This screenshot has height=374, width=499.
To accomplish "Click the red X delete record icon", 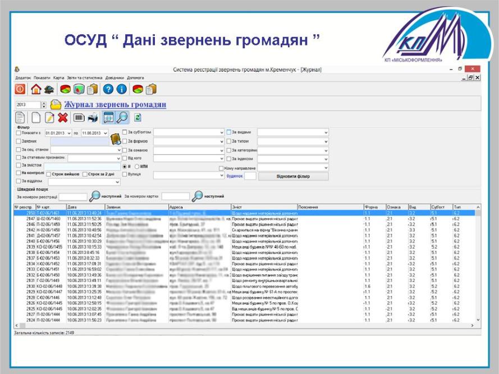I will coord(63,118).
